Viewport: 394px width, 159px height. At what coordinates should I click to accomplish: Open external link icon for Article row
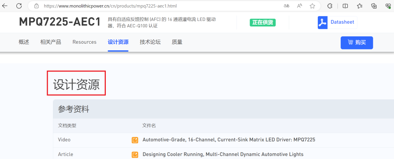(135, 155)
